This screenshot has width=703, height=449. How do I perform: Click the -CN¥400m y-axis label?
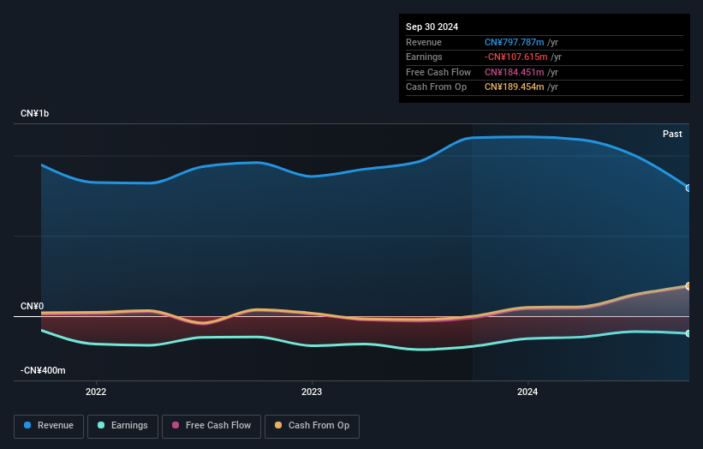43,370
